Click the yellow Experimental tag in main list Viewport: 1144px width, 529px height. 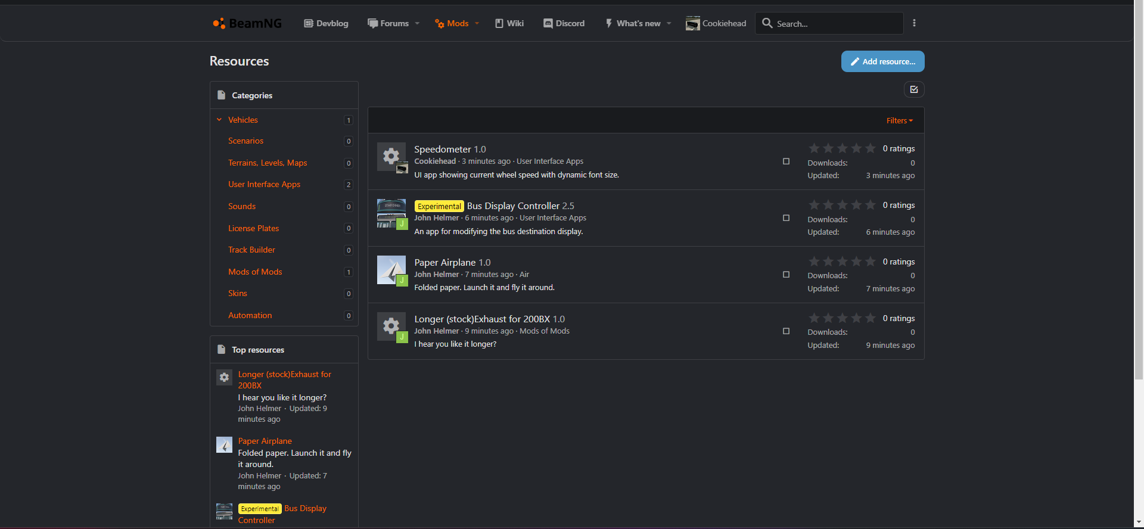coord(439,206)
